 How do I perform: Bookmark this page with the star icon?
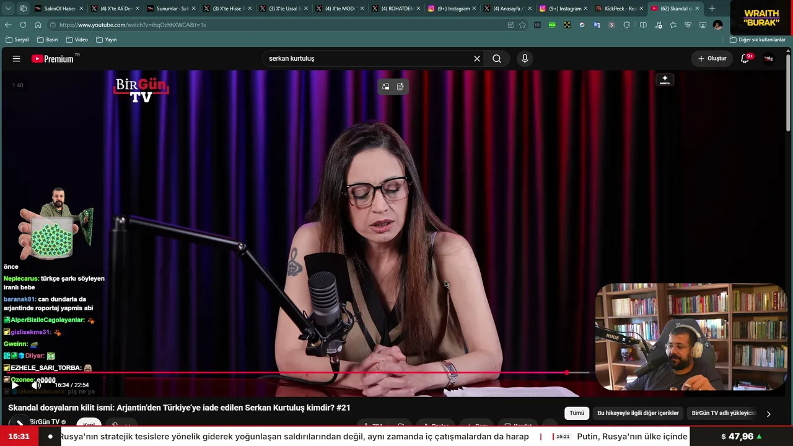pyautogui.click(x=522, y=25)
